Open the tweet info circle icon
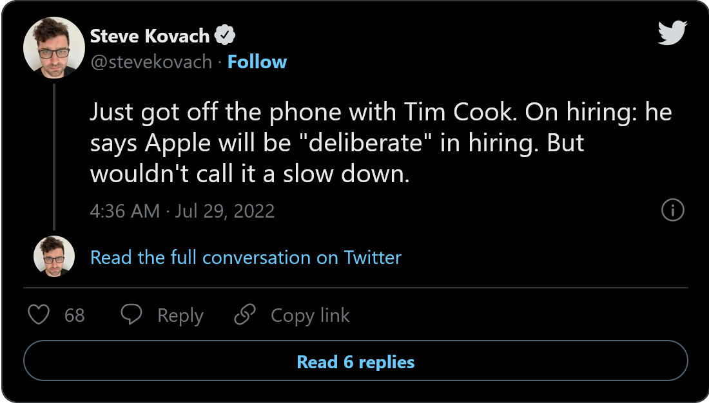 [672, 210]
